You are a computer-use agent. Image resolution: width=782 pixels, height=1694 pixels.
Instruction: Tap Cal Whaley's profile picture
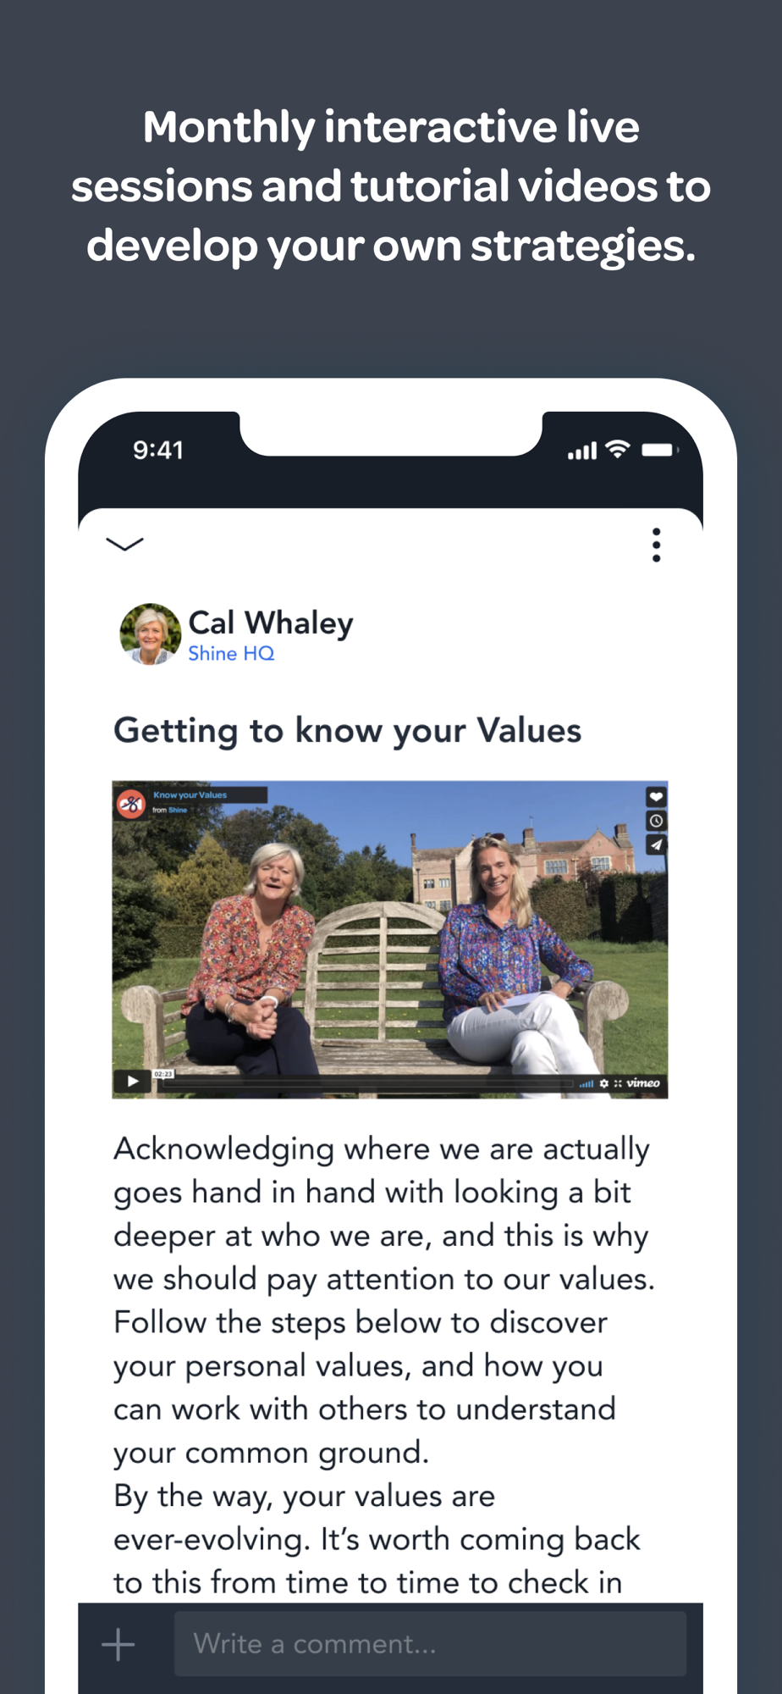pyautogui.click(x=150, y=634)
